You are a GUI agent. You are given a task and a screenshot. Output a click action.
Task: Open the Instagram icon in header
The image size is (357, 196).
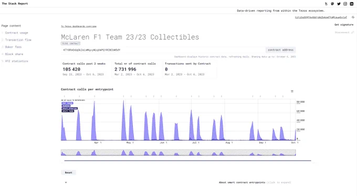point(345,4)
